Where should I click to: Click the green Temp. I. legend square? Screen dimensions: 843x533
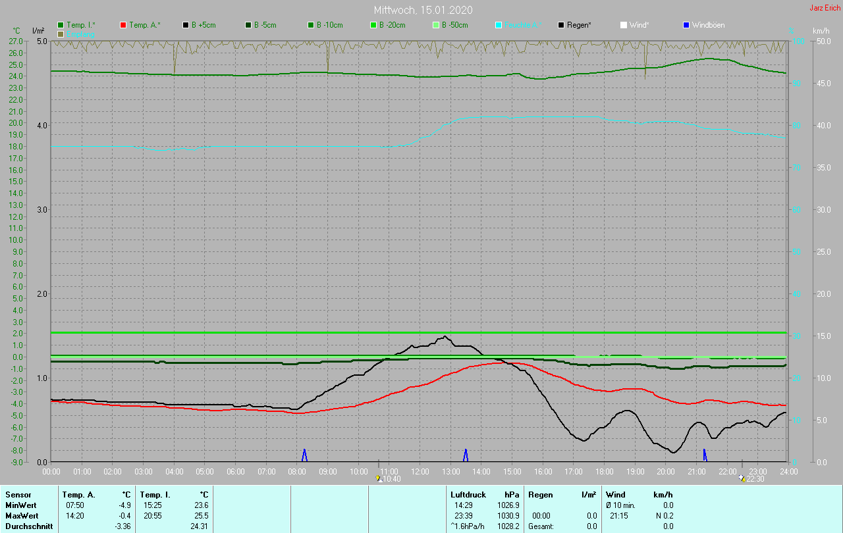click(61, 25)
